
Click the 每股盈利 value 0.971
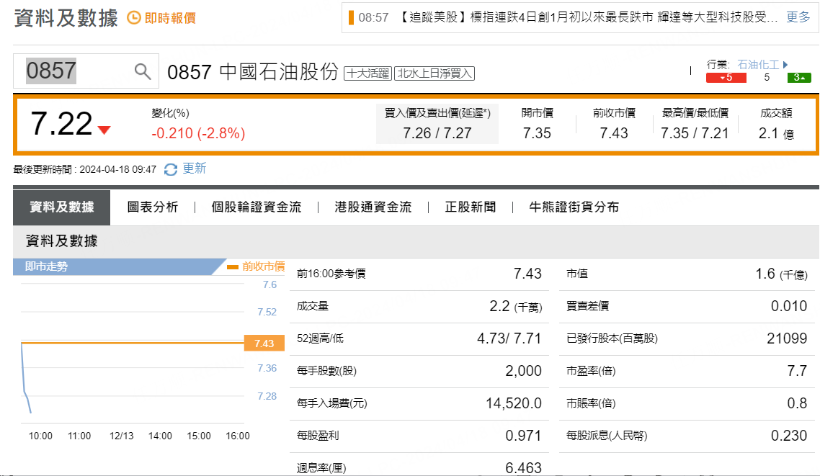(523, 436)
